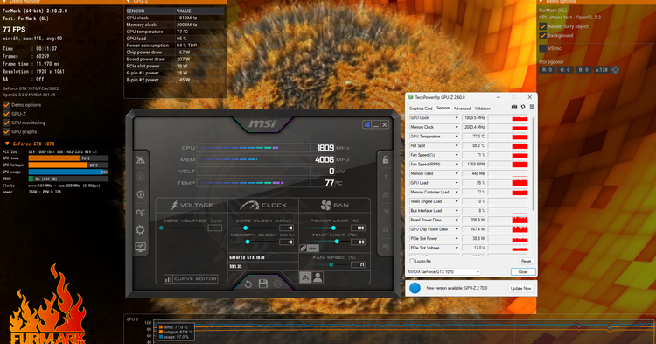Click the GPU-Z sensors list scrollbar
The height and width of the screenshot is (344, 656).
click(533, 164)
